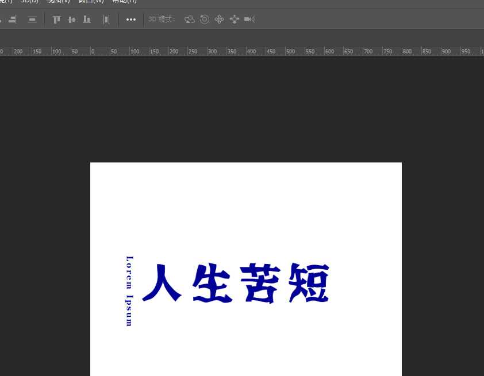Click the vertical Lorem Ipsum text
Image resolution: width=484 pixels, height=376 pixels.
pyautogui.click(x=129, y=291)
